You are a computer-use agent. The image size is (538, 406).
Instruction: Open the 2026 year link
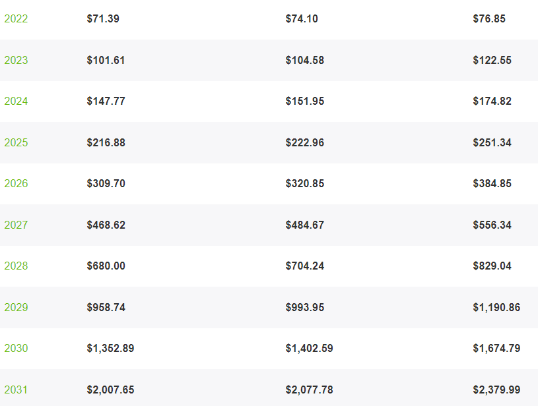point(16,184)
